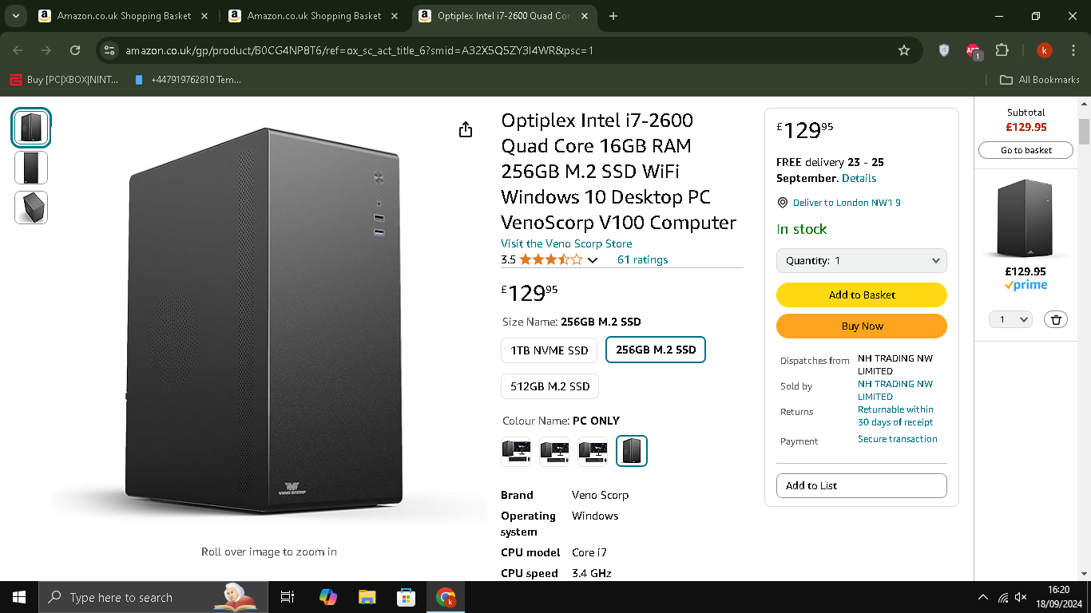Click Secure transaction link

tap(898, 439)
